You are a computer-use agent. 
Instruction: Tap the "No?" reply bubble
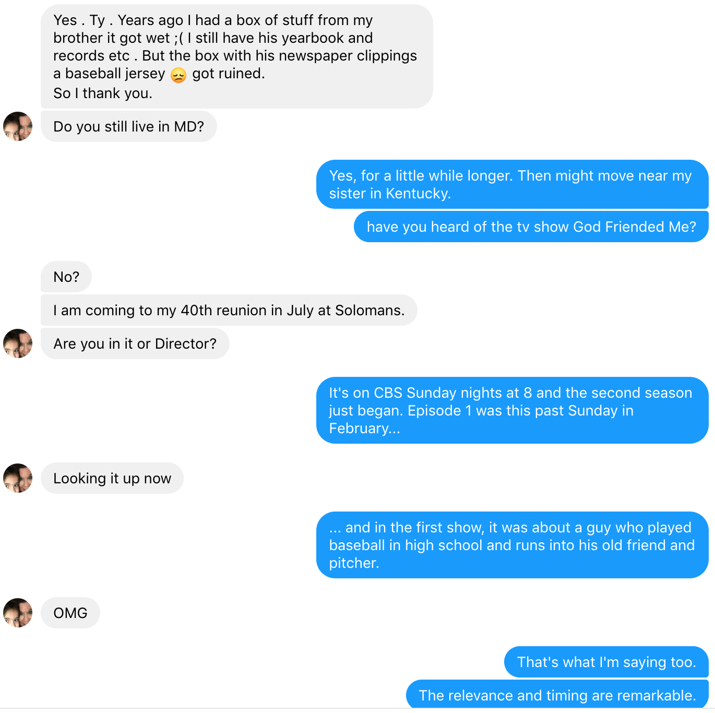66,277
